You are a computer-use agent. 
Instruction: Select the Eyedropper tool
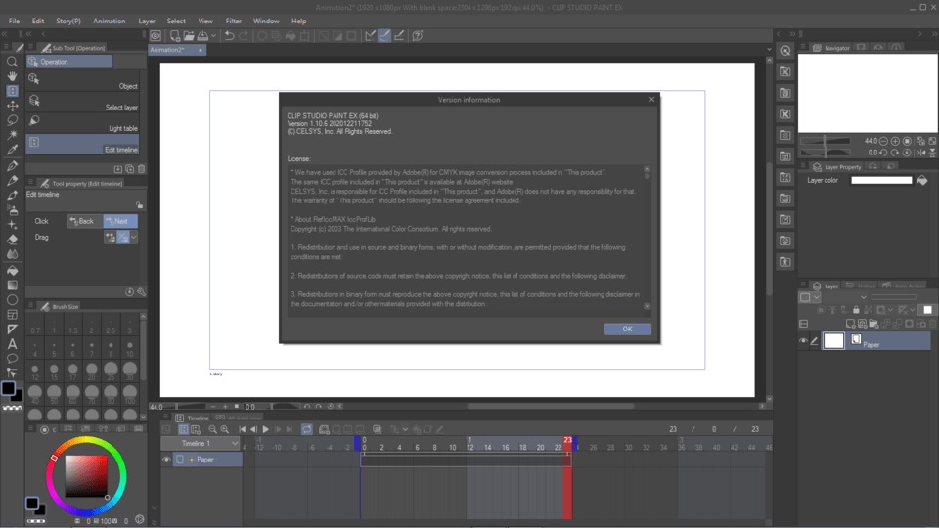click(x=12, y=150)
